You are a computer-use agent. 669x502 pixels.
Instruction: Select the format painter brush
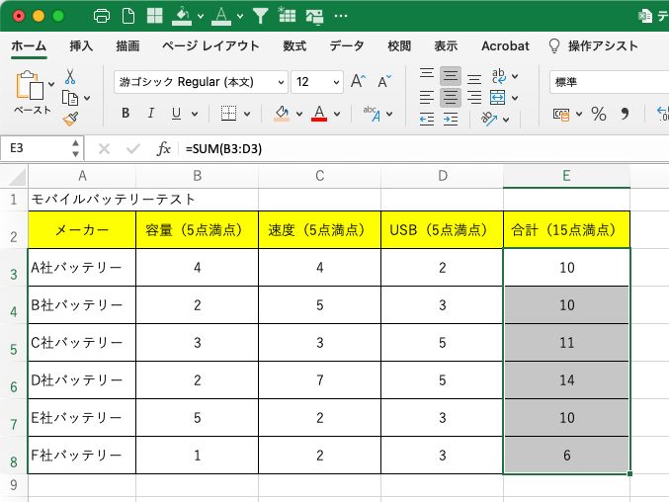(x=70, y=119)
